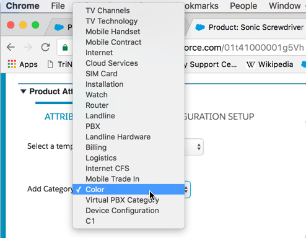The width and height of the screenshot is (306, 238).
Task: Pick Mobile Handset in the list
Action: (x=128, y=32)
